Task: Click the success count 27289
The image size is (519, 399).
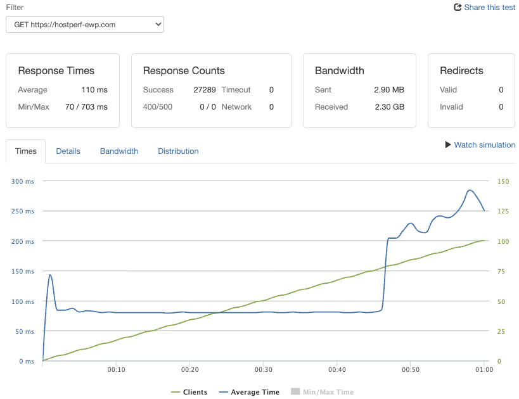Action: 205,90
